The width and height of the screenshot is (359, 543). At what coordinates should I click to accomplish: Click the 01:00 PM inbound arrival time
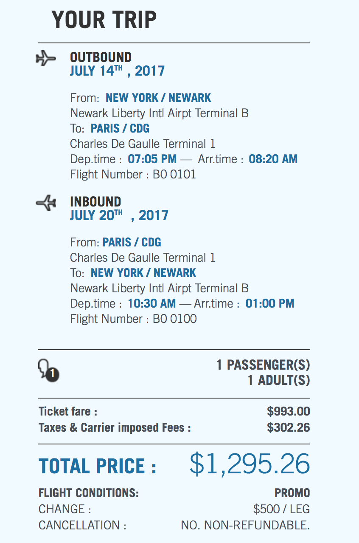pyautogui.click(x=270, y=304)
